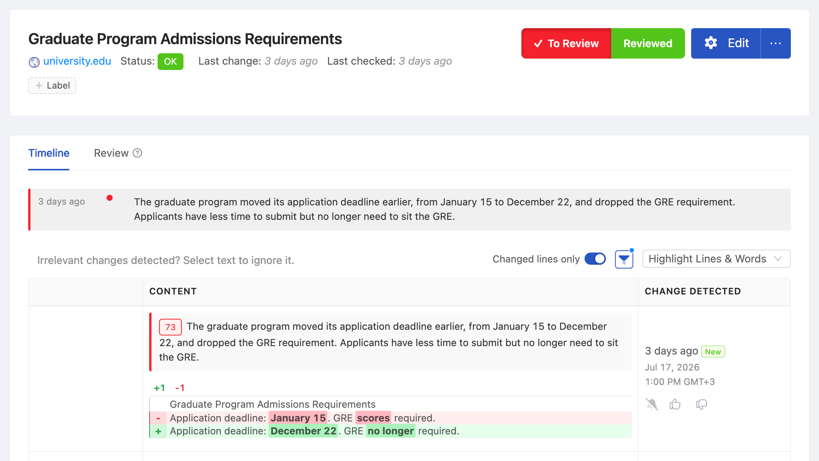Viewport: 819px width, 461px height.
Task: Add a new Label
Action: pos(52,86)
